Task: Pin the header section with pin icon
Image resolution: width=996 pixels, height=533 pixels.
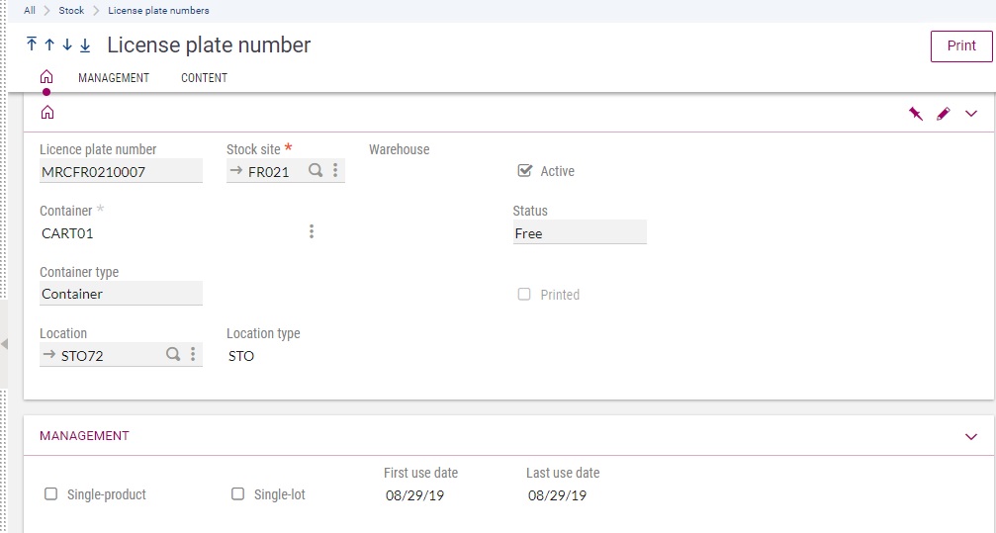Action: click(x=915, y=114)
